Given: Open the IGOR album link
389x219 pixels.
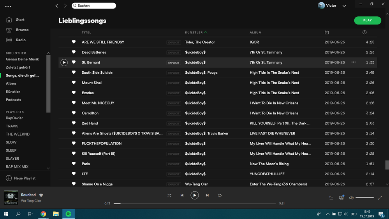Looking at the screenshot, I should coord(254,42).
